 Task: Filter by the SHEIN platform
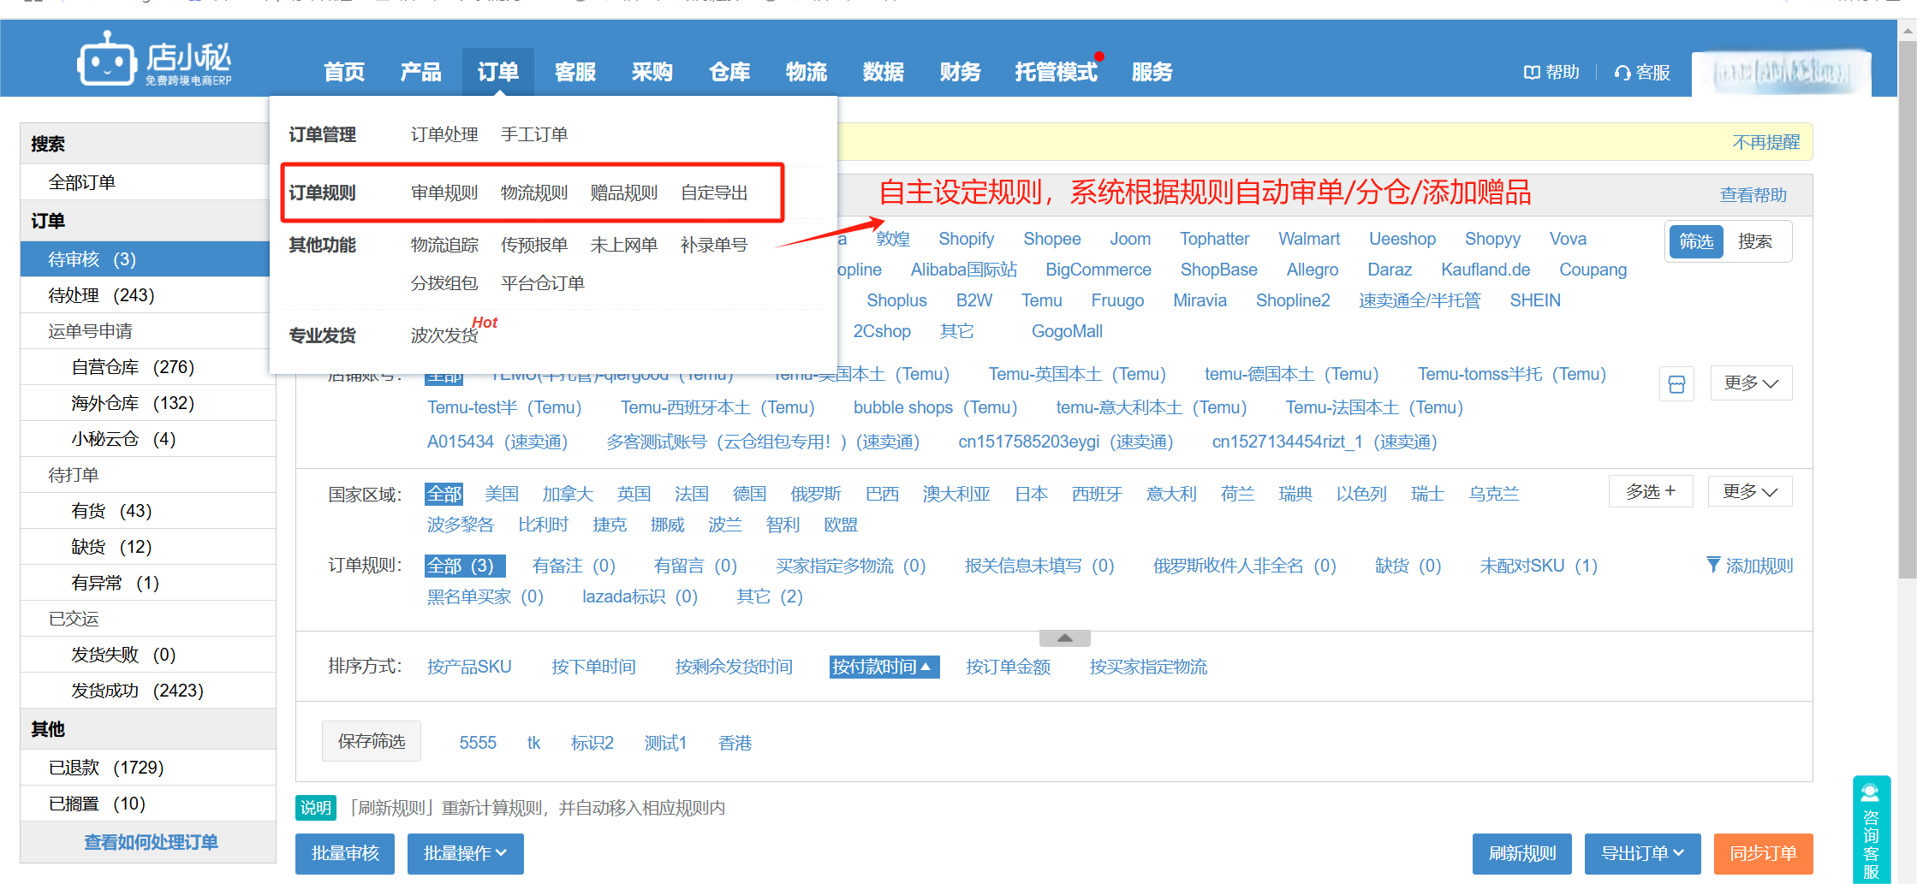1535,300
